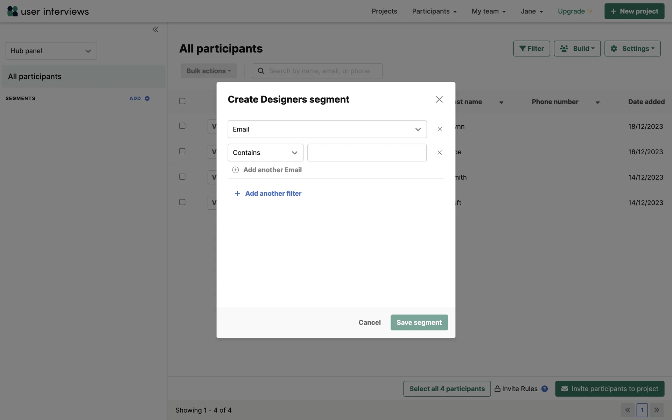Collapse the sidebar with the double-chevron icon
The image size is (672, 420).
tap(155, 29)
